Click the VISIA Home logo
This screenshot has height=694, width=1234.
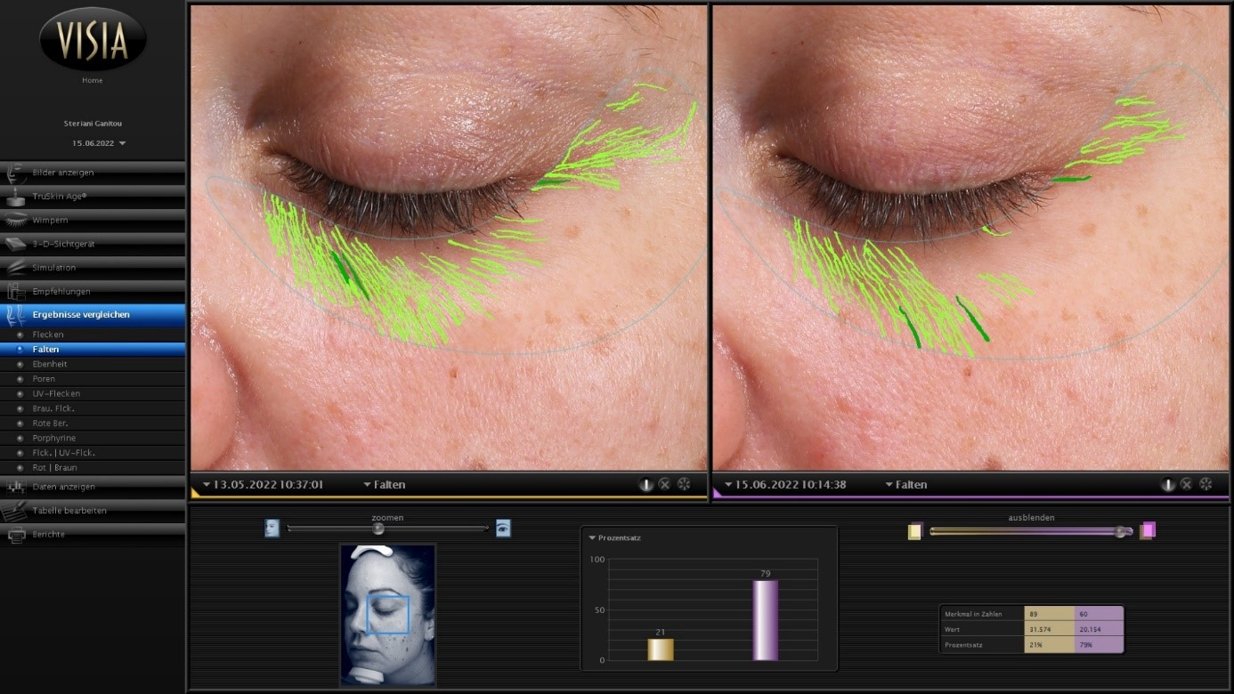point(93,41)
